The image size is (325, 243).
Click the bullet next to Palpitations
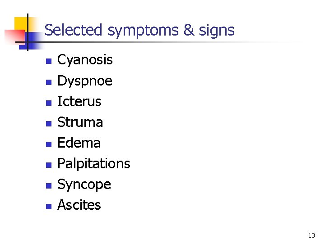point(49,165)
